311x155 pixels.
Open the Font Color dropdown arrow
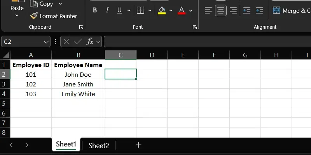(190, 10)
